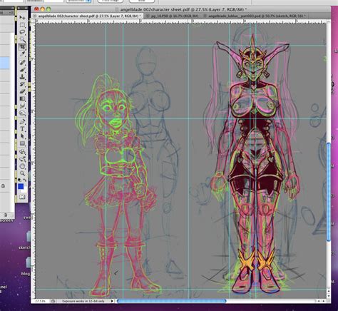
Task: Select the Gradient tool
Action: pos(22,98)
